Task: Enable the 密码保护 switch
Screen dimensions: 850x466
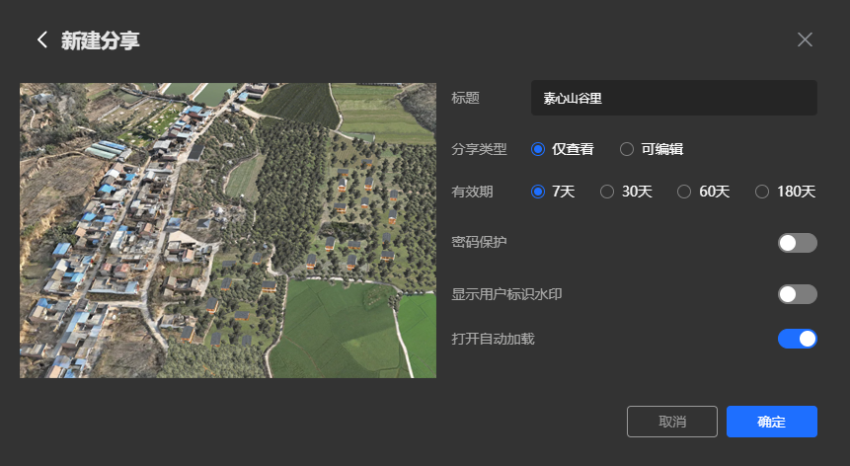Action: tap(798, 243)
